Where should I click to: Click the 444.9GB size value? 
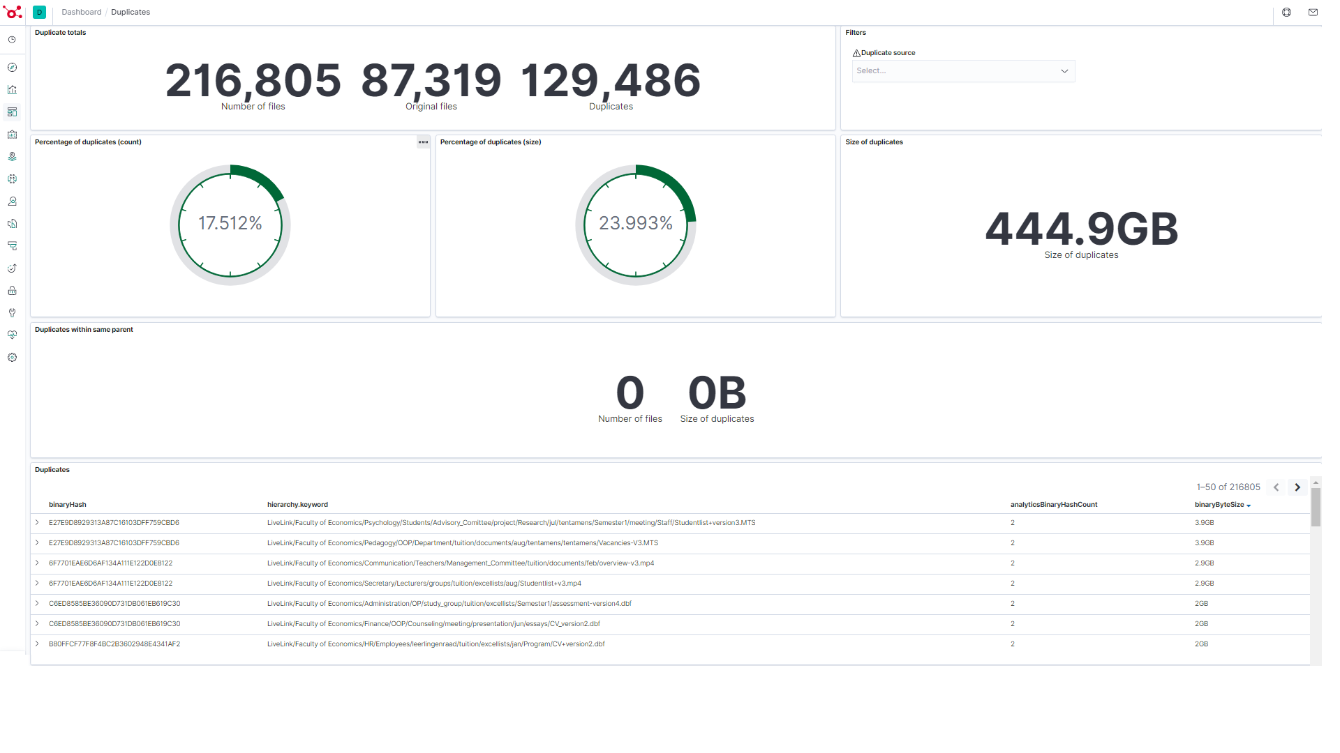1081,229
